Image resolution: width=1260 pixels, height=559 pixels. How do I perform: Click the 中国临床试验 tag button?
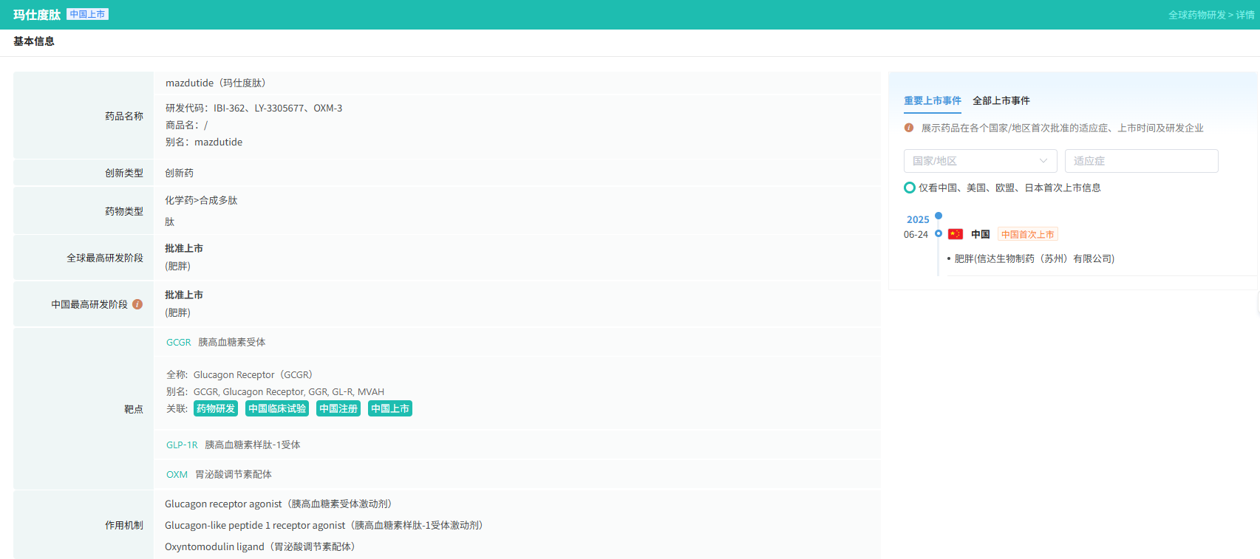(277, 408)
